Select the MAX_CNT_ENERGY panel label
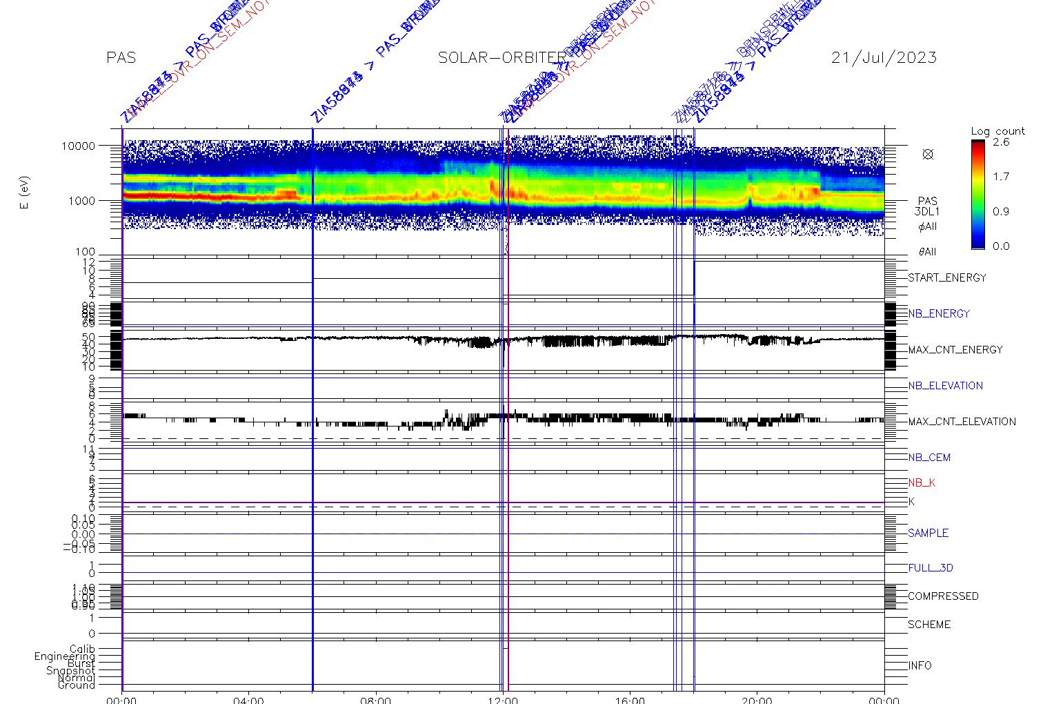The height and width of the screenshot is (704, 1043). point(955,350)
